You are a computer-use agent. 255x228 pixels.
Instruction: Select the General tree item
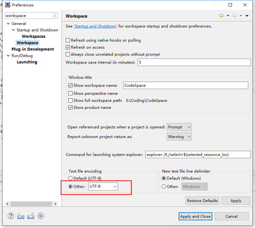(19, 24)
